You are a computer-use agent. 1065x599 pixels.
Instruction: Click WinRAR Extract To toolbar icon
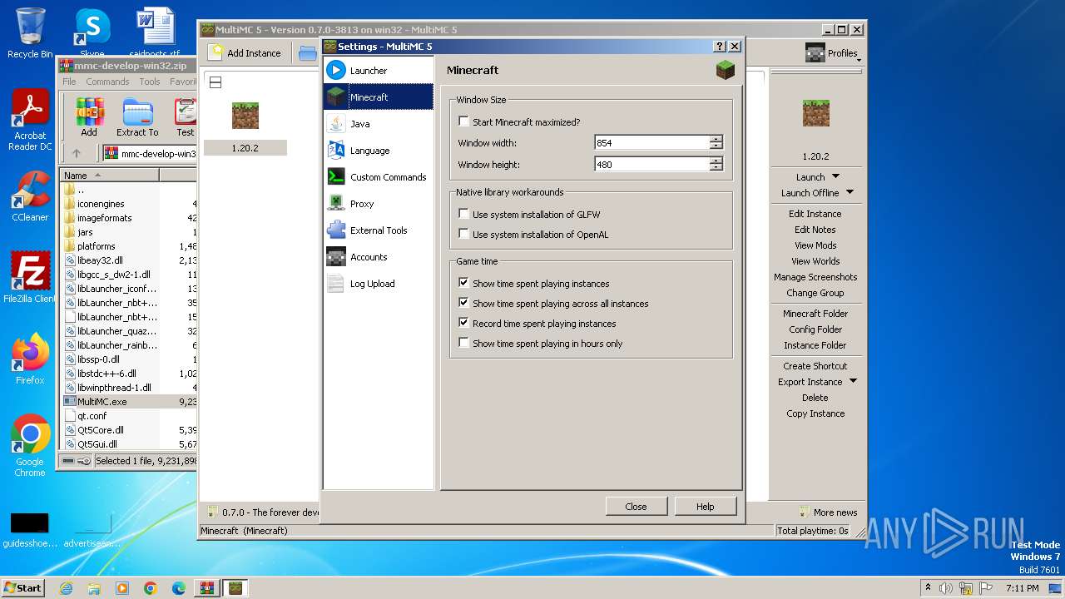point(137,117)
